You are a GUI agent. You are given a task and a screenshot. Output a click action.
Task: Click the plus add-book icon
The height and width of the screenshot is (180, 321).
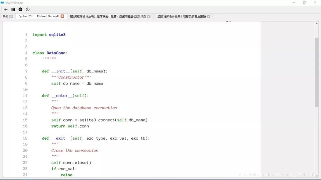coord(6,9)
